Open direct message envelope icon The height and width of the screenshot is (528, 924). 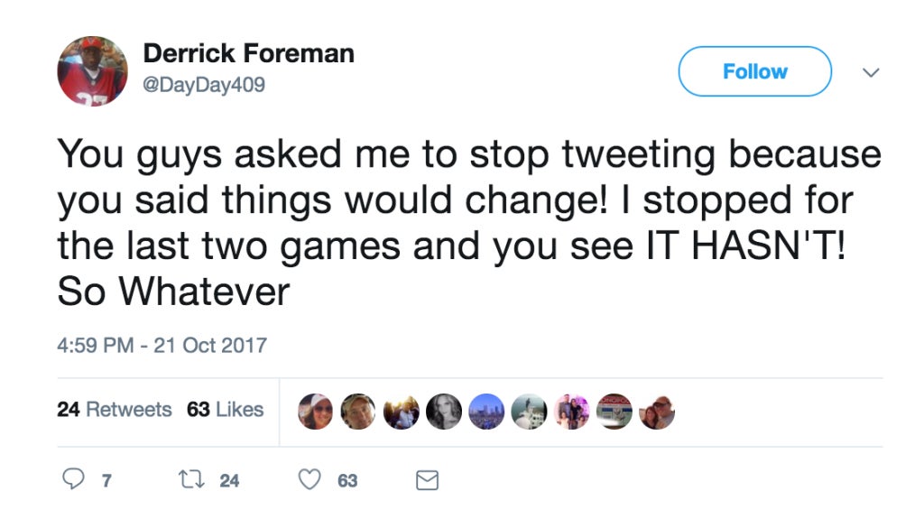tap(427, 480)
